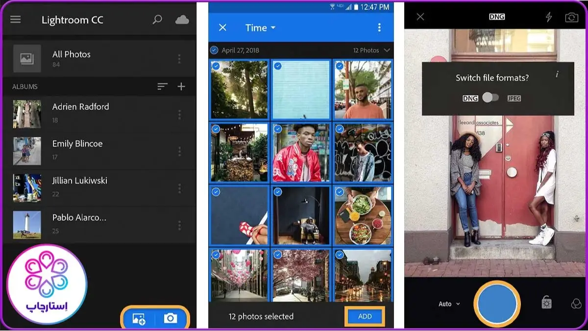Open the camera filters overlapping circles icon

[x=576, y=304]
